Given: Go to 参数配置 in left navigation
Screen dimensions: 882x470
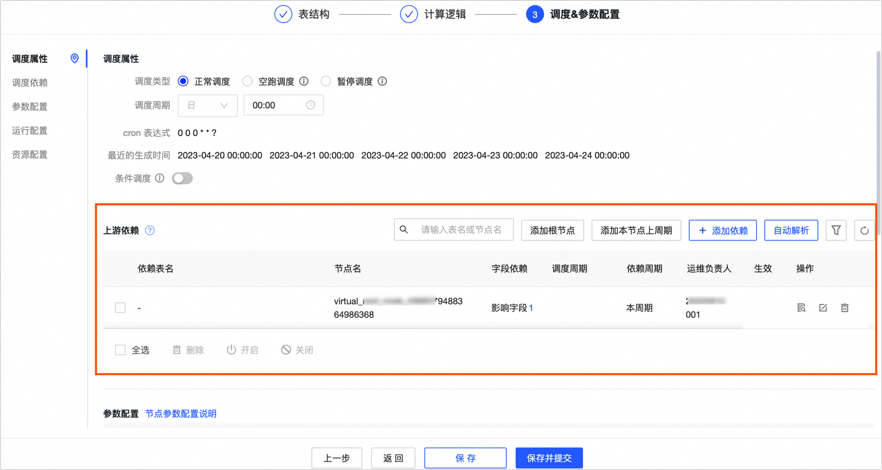Looking at the screenshot, I should [x=30, y=107].
